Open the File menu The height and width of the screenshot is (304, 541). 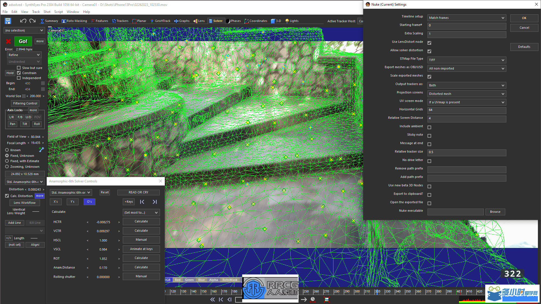coord(5,12)
